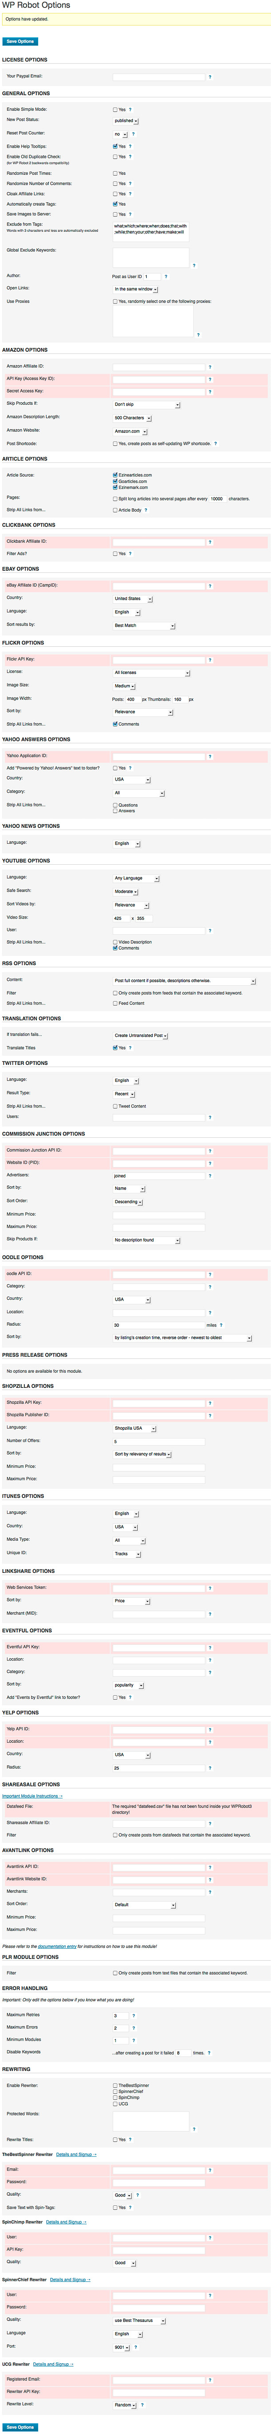This screenshot has height=2434, width=271.
Task: Open the eBay Country dropdown
Action: pos(132,599)
